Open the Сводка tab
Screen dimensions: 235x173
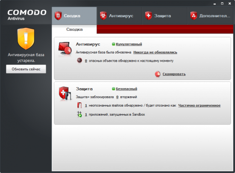(x=74, y=15)
